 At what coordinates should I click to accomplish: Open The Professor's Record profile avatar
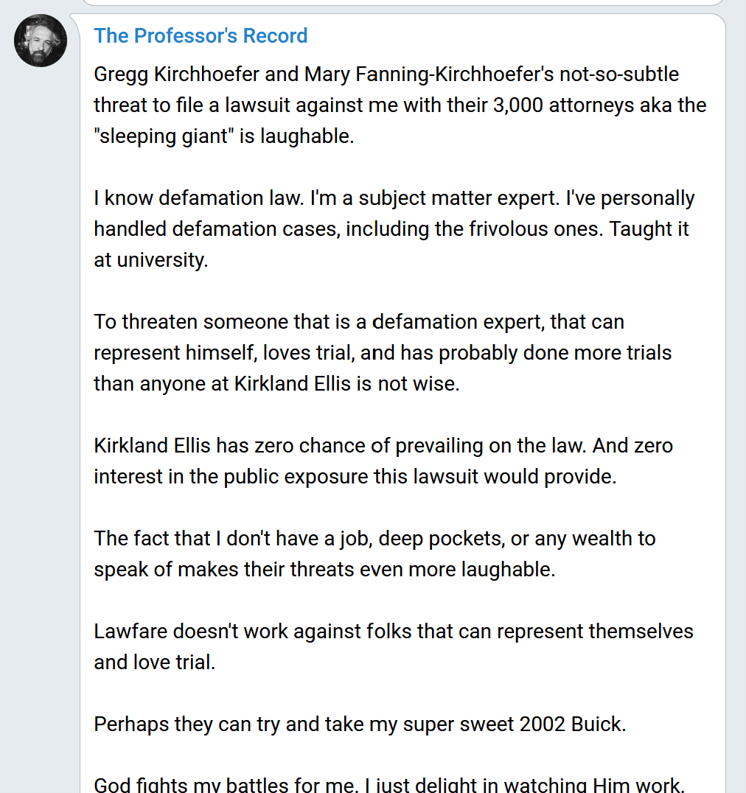(x=41, y=41)
